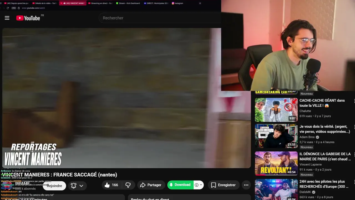Open the Download options dropdown arrow
The image size is (355, 200).
click(x=201, y=185)
